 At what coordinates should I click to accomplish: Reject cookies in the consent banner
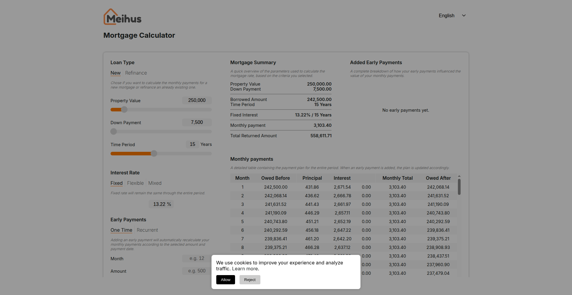point(250,280)
